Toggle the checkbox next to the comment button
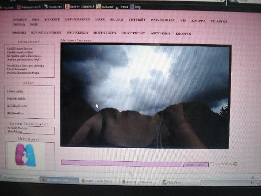The width and height of the screenshot is (261, 196). [212, 164]
